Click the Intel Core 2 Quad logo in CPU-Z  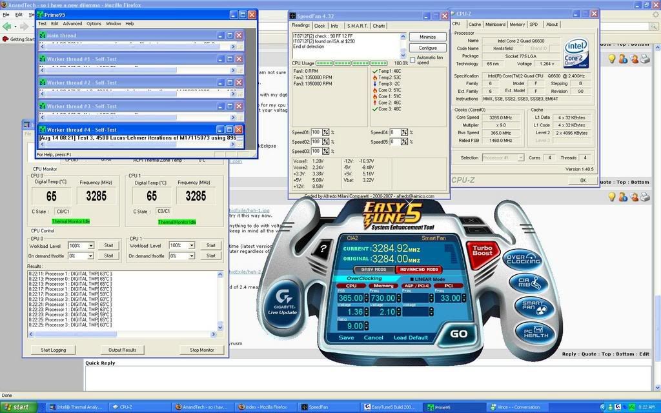click(x=576, y=54)
